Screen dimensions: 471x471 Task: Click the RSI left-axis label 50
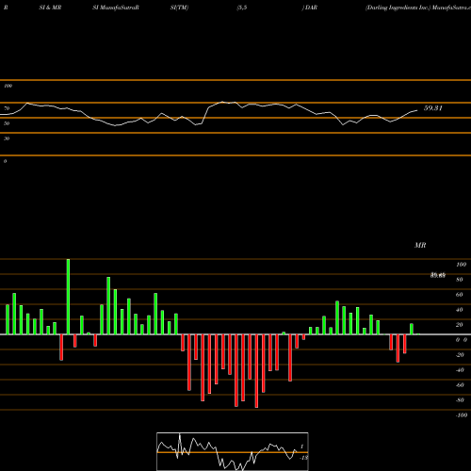[x=7, y=123]
